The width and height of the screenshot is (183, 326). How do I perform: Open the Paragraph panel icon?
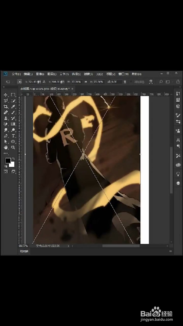click(x=178, y=146)
